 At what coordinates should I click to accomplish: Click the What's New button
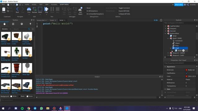click(179, 5)
